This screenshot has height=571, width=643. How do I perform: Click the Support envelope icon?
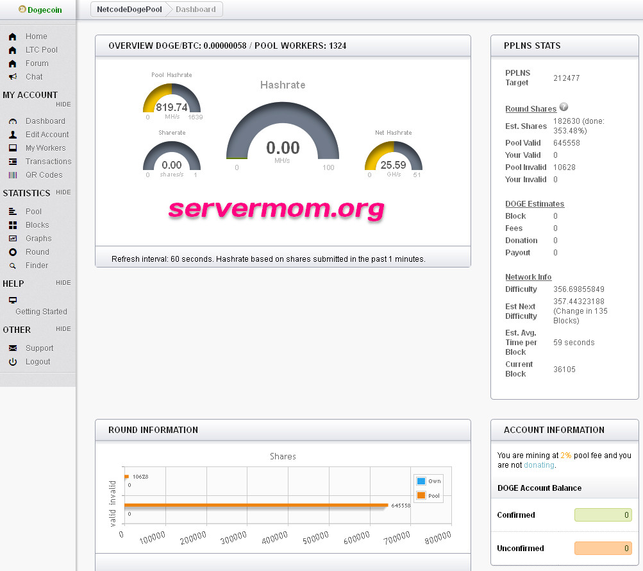13,348
